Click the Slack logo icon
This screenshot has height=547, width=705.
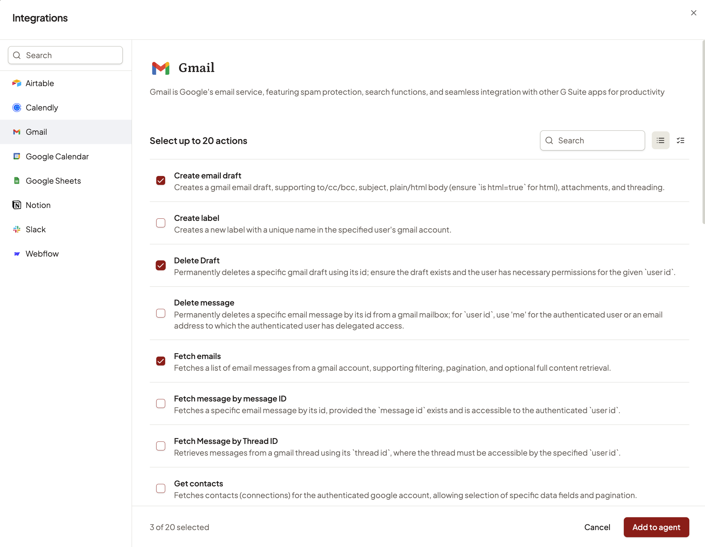click(x=17, y=229)
